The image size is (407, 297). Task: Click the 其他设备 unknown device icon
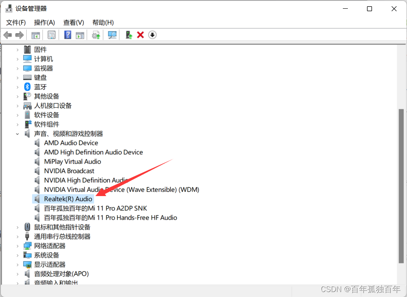[27, 96]
